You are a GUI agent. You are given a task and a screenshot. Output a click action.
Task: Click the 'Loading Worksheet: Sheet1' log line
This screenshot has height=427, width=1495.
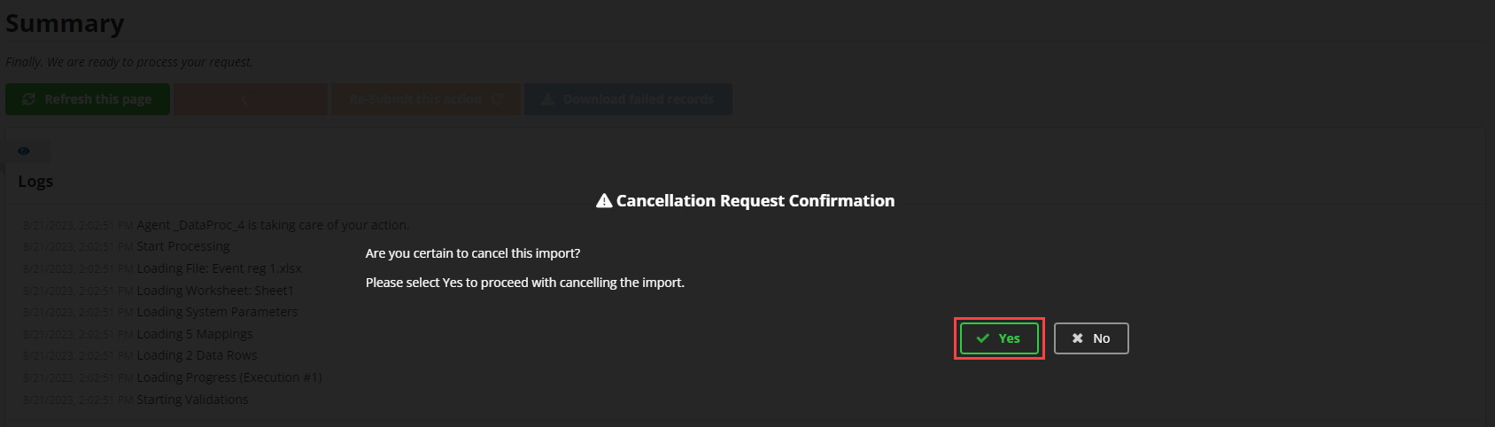pyautogui.click(x=214, y=291)
